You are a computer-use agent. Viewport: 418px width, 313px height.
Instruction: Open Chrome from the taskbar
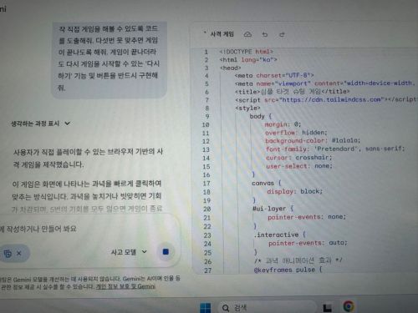349,306
